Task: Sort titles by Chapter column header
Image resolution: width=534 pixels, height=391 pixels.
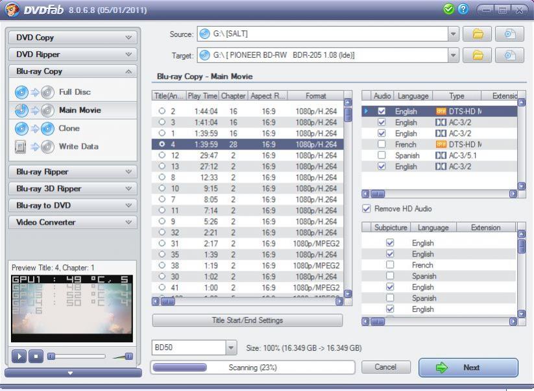Action: click(234, 95)
